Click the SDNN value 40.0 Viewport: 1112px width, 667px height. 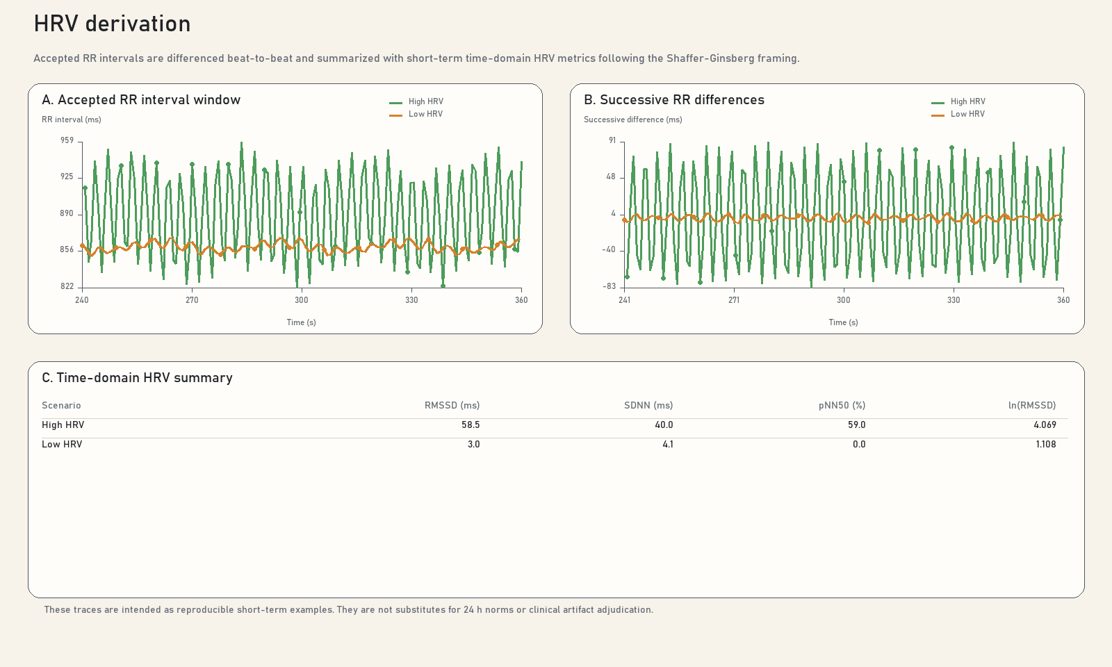(664, 425)
